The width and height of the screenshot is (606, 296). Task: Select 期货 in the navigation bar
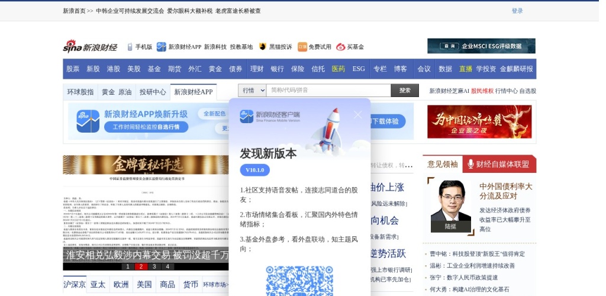(x=175, y=69)
